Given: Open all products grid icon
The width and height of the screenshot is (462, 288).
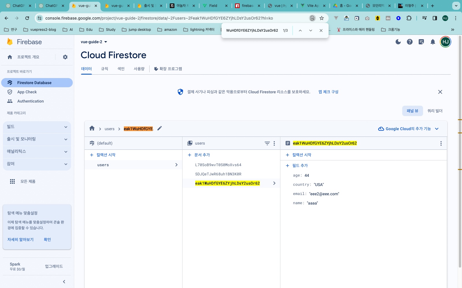Looking at the screenshot, I should (12, 181).
